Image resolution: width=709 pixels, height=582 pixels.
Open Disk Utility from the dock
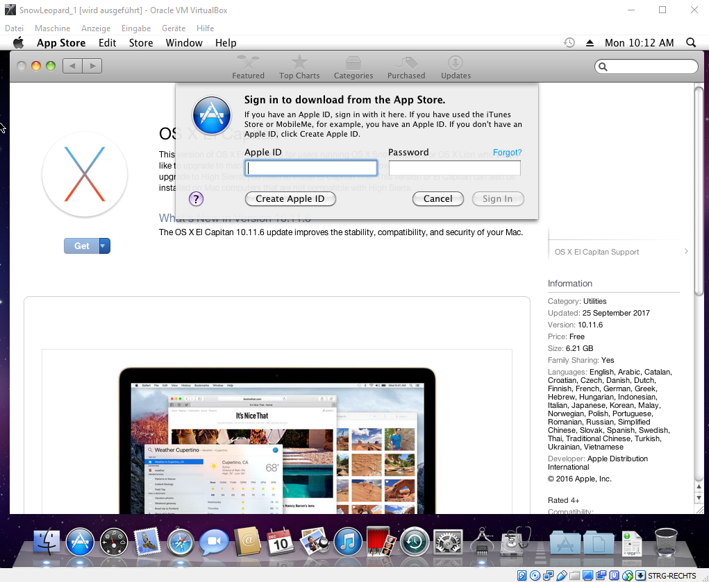point(515,541)
